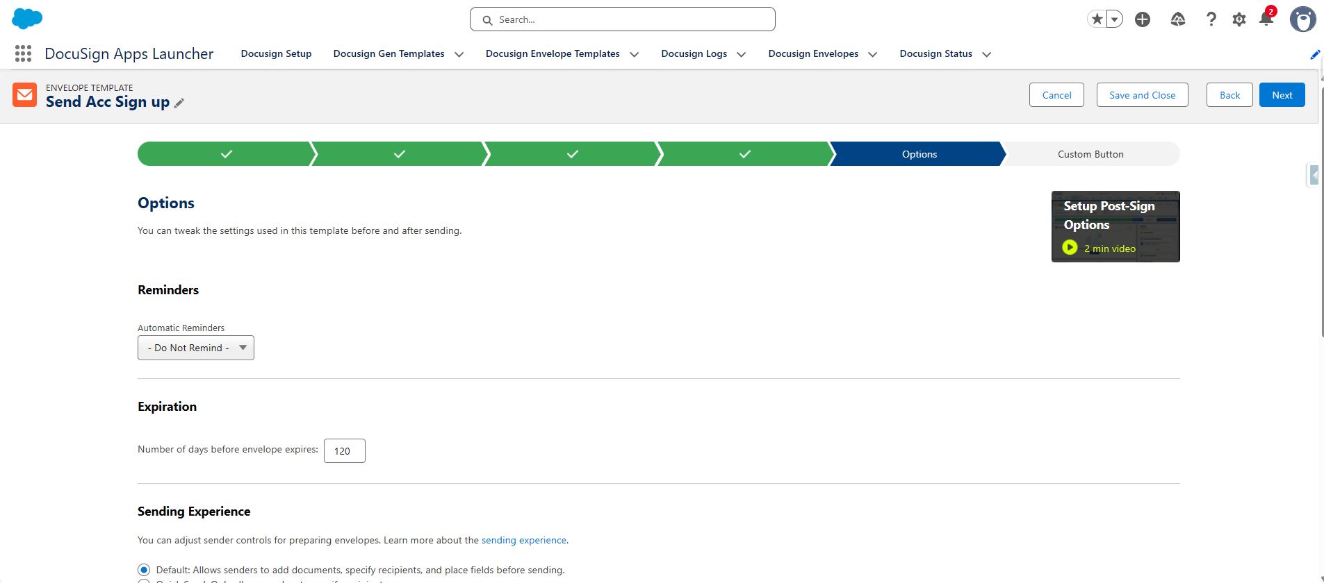Play the Setup Post-Sign Options video
Viewport: 1324px width, 583px height.
click(1070, 248)
